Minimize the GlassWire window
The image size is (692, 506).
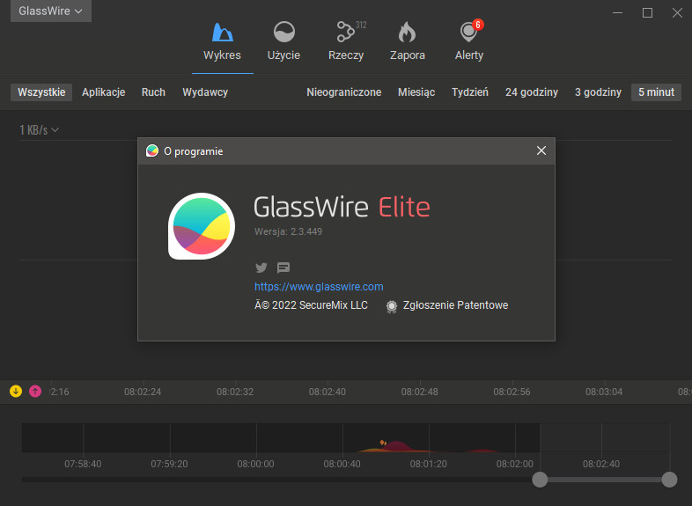tap(617, 13)
